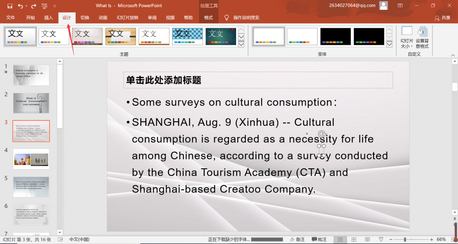Switch to Slide Sorter view icon
This screenshot has width=458, height=244.
pos(354,240)
